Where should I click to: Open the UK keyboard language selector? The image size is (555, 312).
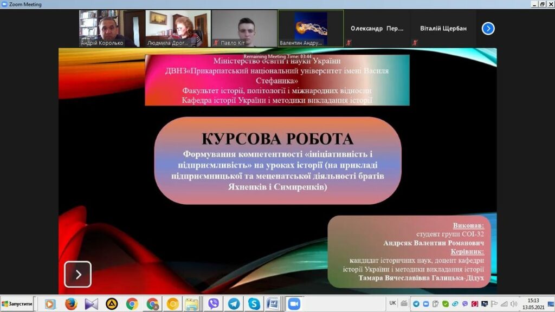[392, 303]
